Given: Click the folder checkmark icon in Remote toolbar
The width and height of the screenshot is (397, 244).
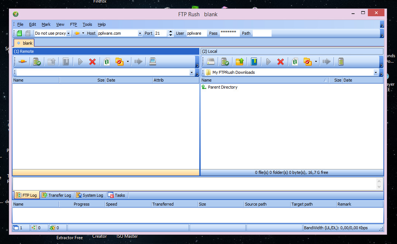Looking at the screenshot, I should pos(119,62).
